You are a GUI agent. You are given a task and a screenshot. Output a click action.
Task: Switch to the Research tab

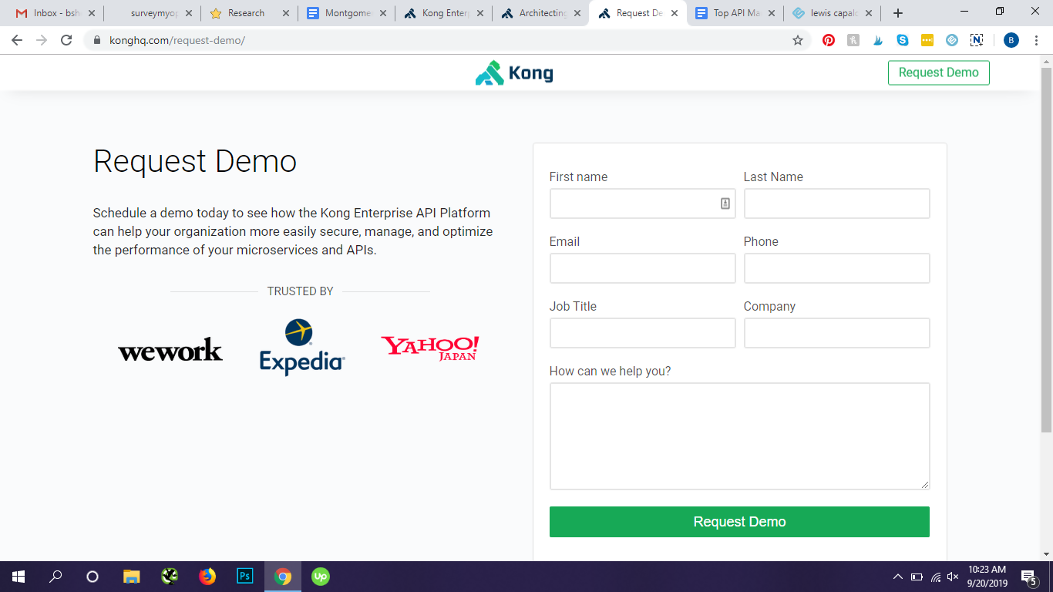248,13
